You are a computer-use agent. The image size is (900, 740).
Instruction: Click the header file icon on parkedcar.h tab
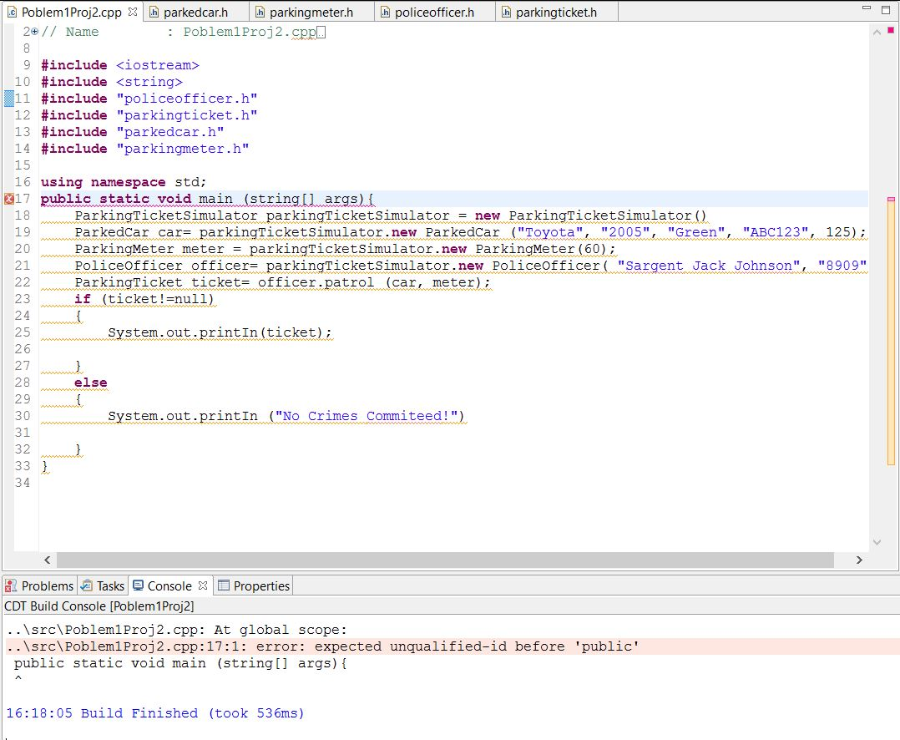tap(153, 13)
